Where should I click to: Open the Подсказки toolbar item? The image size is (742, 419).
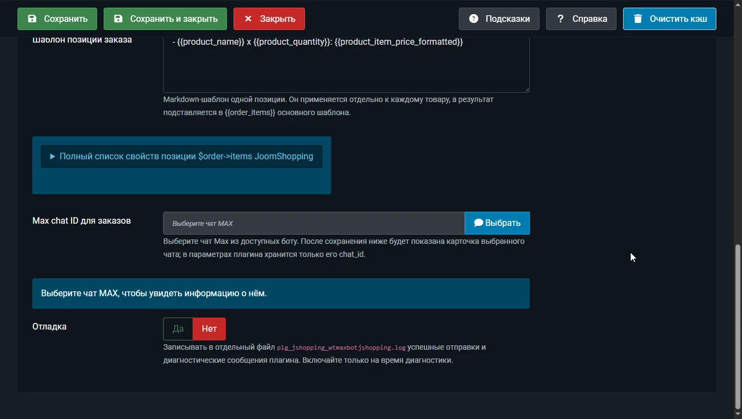499,19
